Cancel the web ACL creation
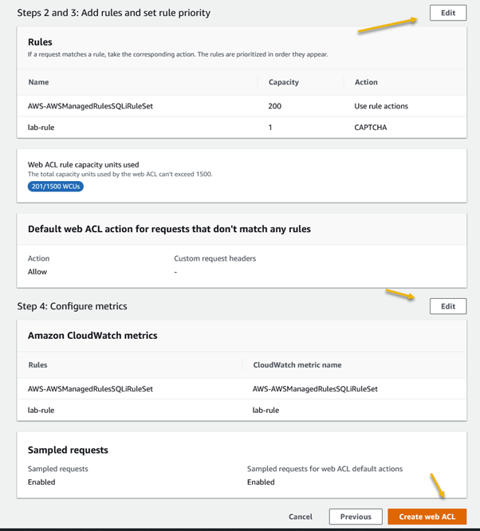480x531 pixels. [301, 517]
